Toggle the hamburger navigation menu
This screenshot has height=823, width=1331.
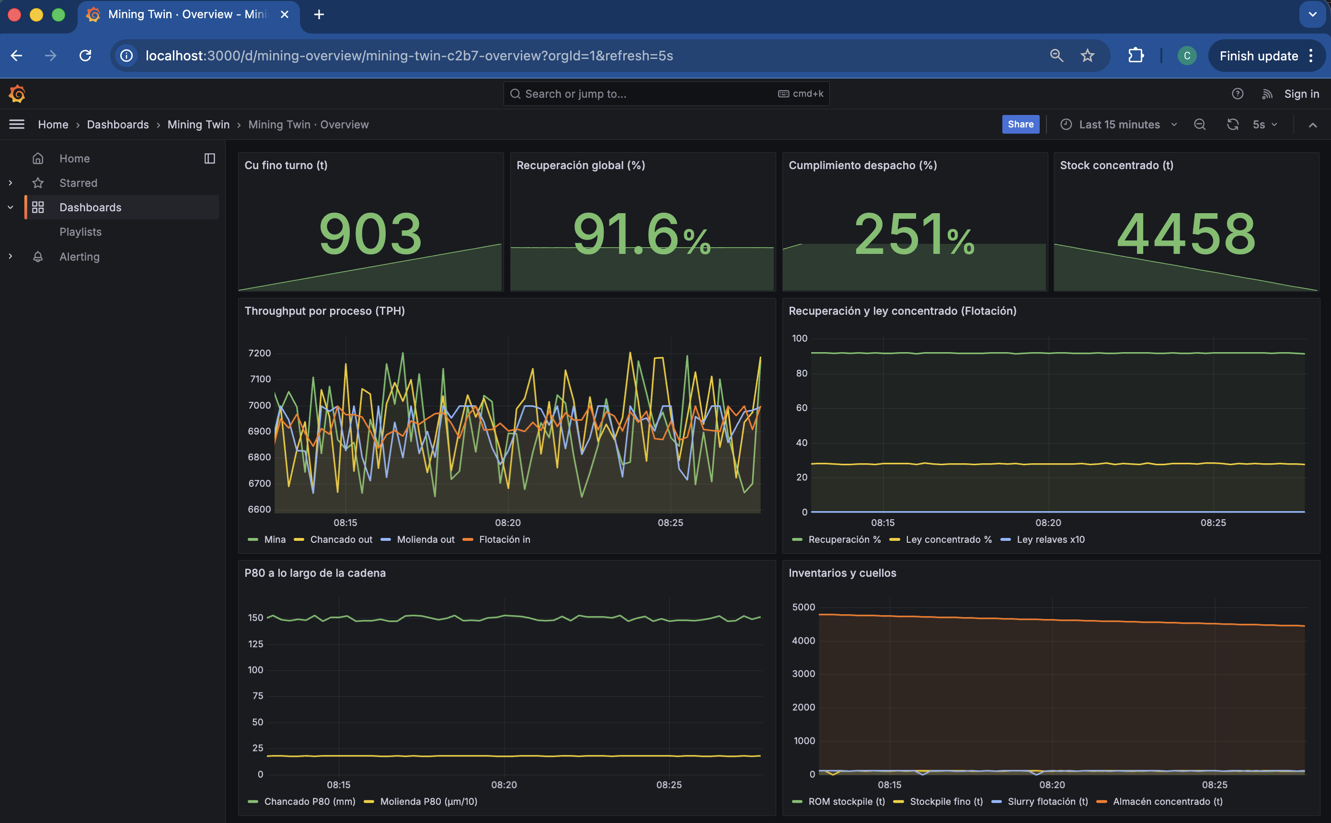point(17,124)
